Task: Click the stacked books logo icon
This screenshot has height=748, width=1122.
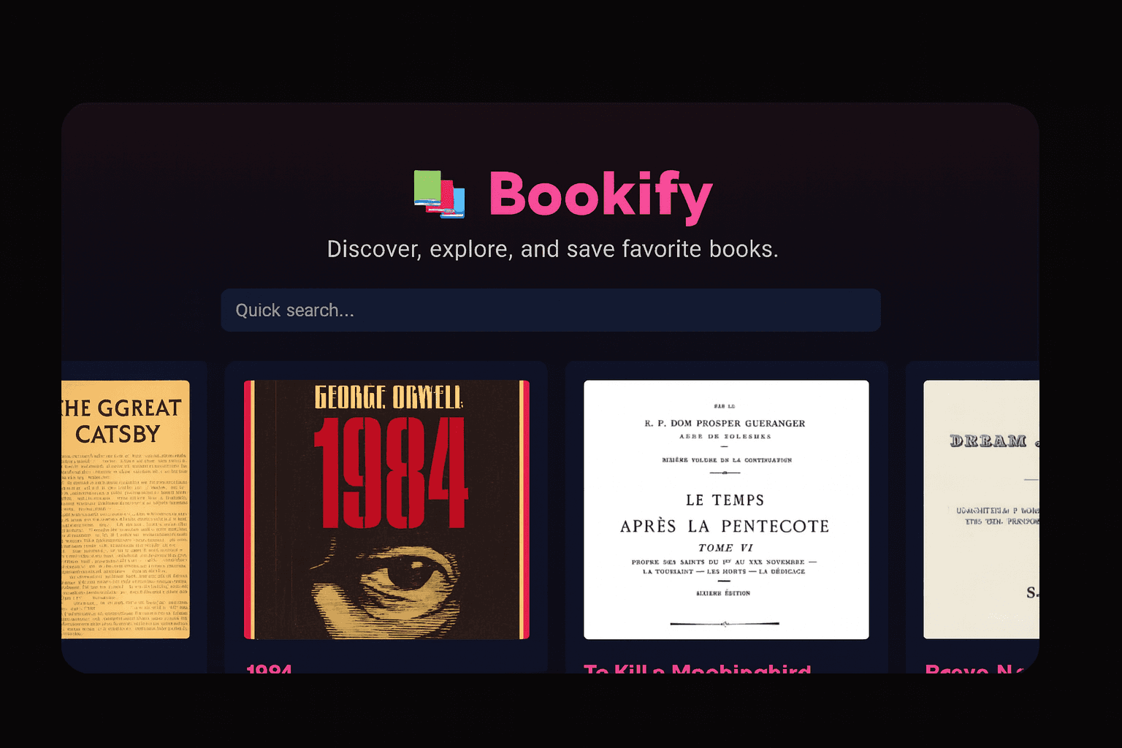Action: [x=440, y=194]
